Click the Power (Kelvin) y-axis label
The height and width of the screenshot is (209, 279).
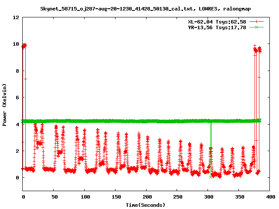(4, 105)
